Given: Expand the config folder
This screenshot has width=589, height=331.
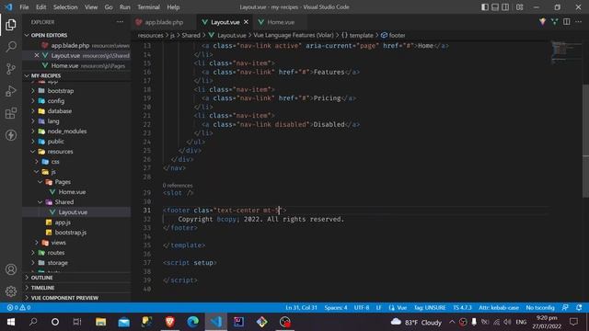Looking at the screenshot, I should click(33, 101).
